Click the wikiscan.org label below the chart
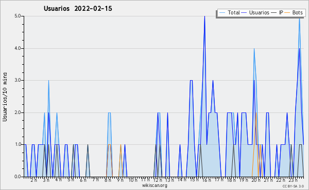 [x=154, y=185]
